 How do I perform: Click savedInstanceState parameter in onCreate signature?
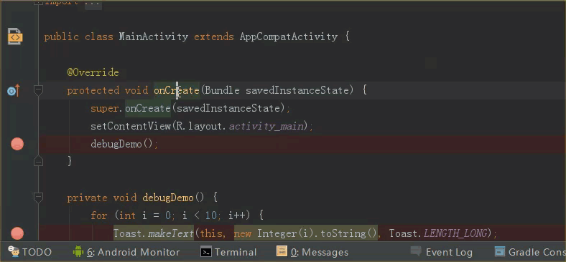(x=297, y=90)
